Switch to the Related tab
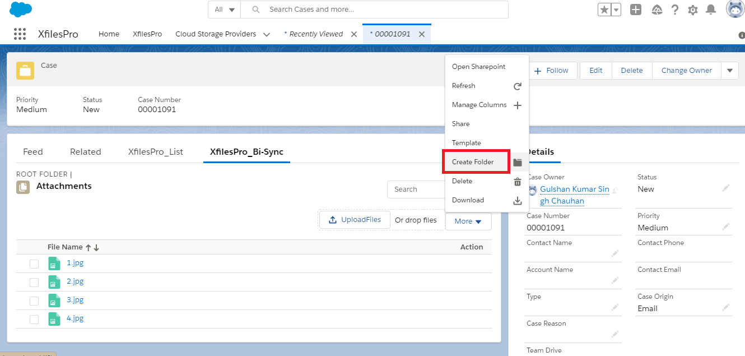This screenshot has width=745, height=356. pyautogui.click(x=86, y=152)
